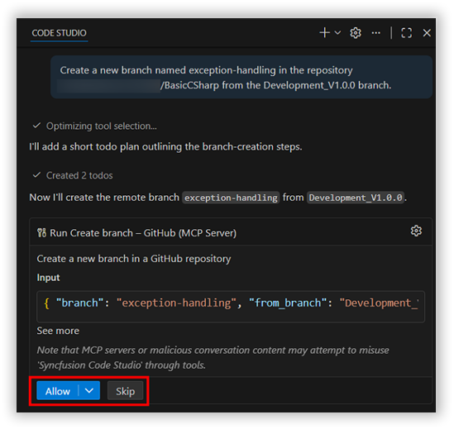Click the plus icon to start new chat
Viewport: 454px width, 429px height.
pyautogui.click(x=324, y=33)
